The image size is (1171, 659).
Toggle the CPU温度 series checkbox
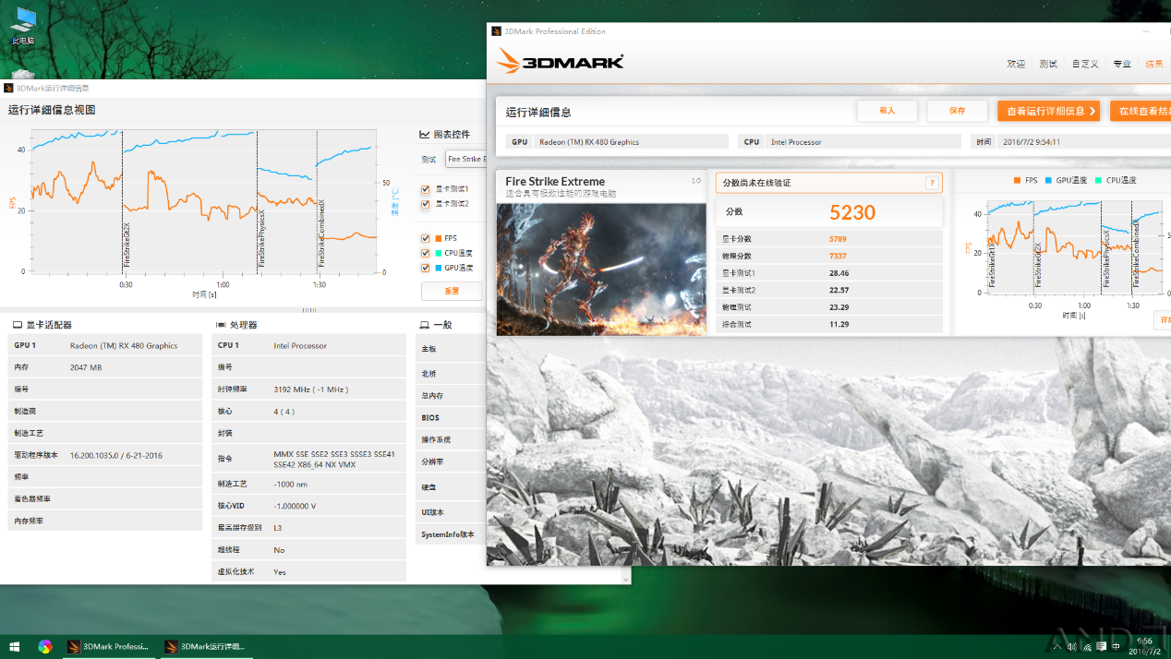point(426,253)
